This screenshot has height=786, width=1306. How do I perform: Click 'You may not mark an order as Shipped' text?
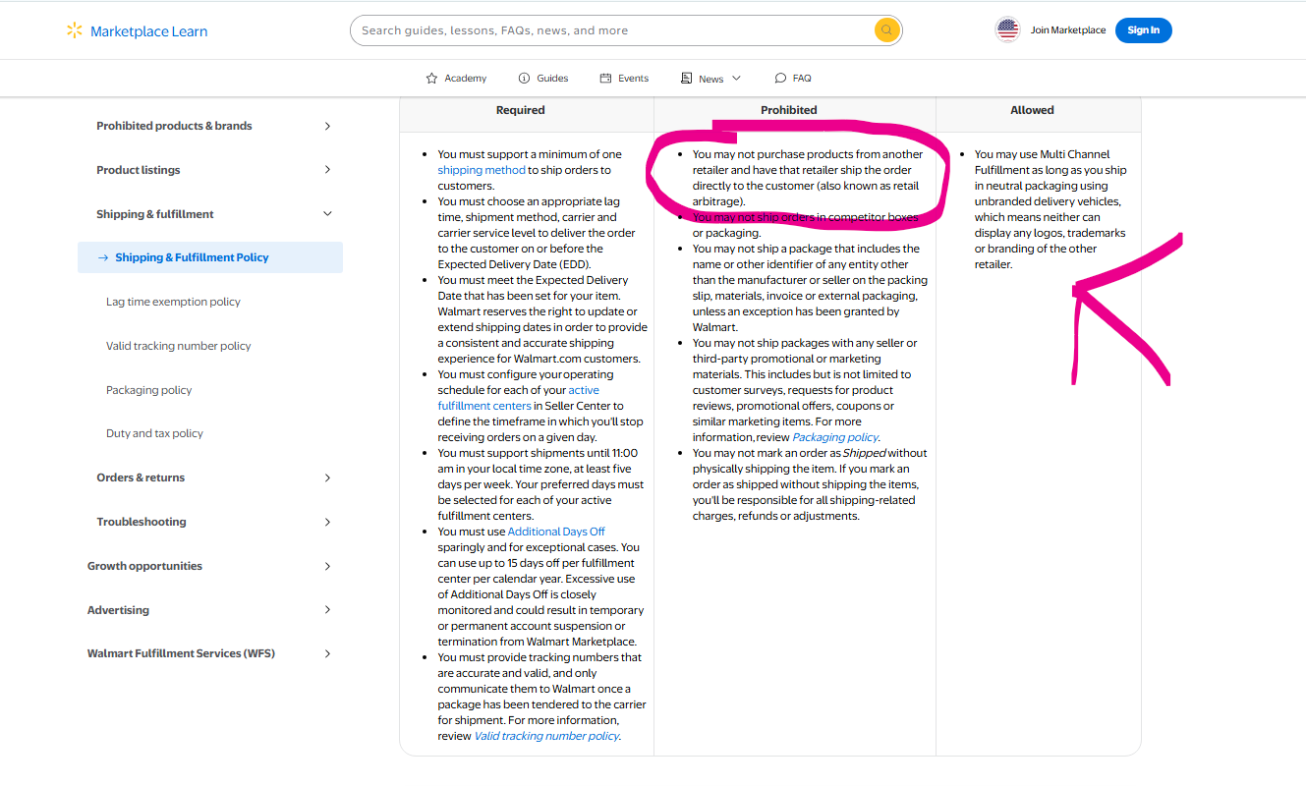click(810, 484)
